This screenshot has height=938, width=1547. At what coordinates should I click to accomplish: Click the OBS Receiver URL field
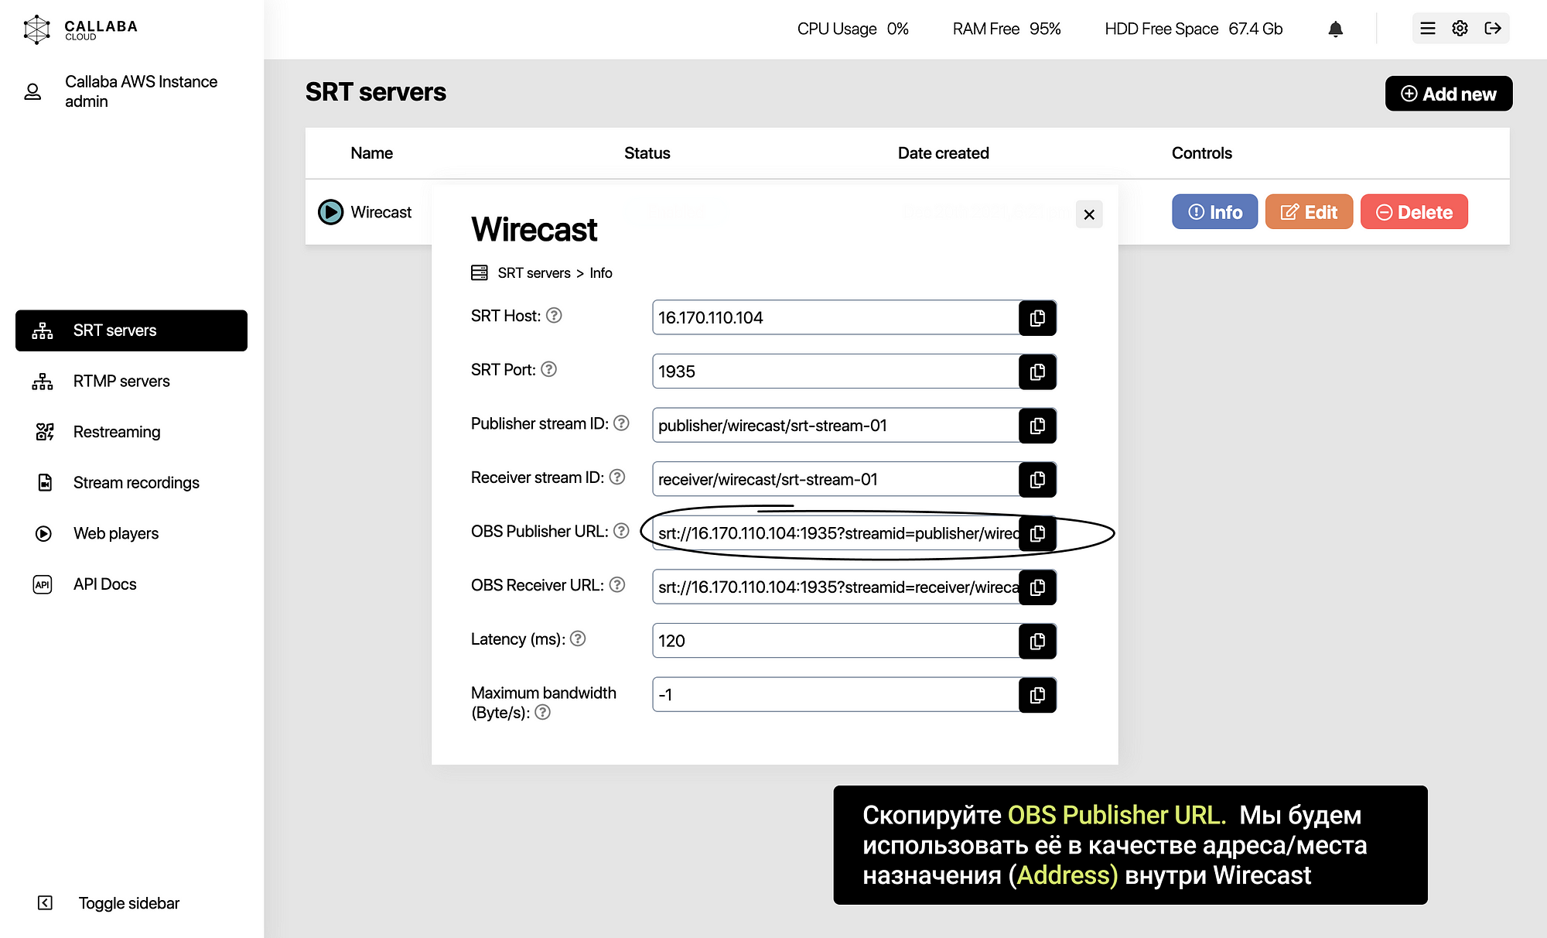[835, 587]
